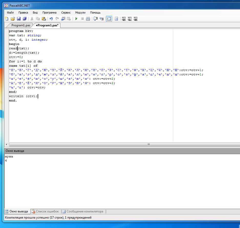
Task: Click the writeln (otv) line in editor
Action: point(23,96)
